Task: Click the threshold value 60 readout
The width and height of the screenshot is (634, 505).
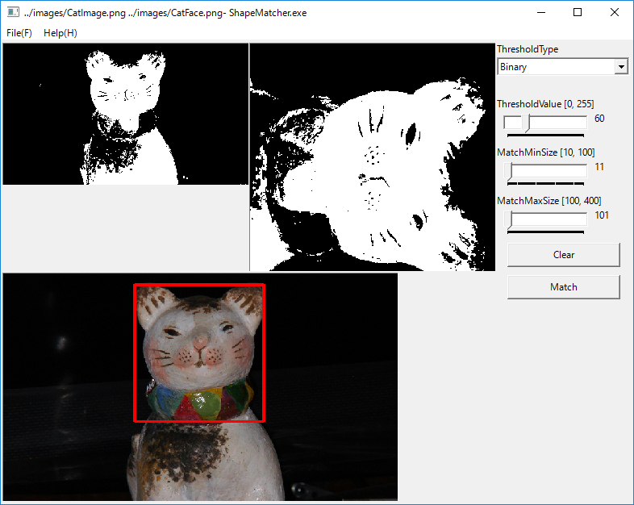Action: tap(599, 119)
